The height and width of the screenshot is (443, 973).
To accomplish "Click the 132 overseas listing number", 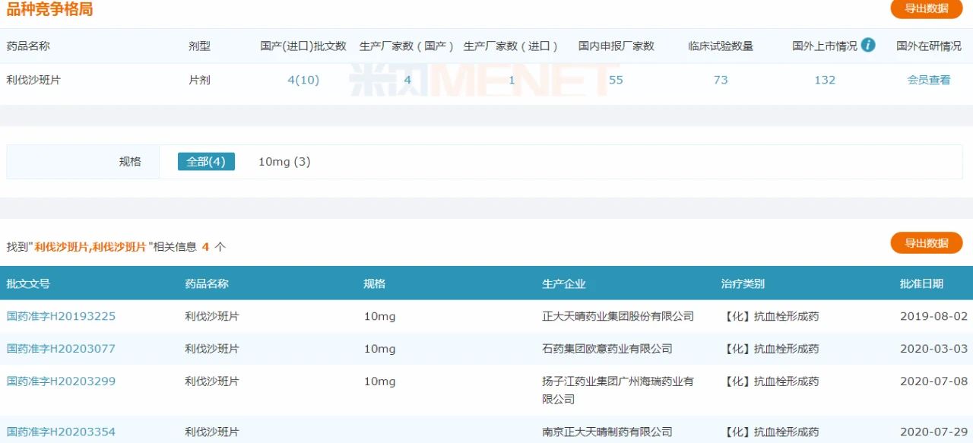I will tap(825, 80).
